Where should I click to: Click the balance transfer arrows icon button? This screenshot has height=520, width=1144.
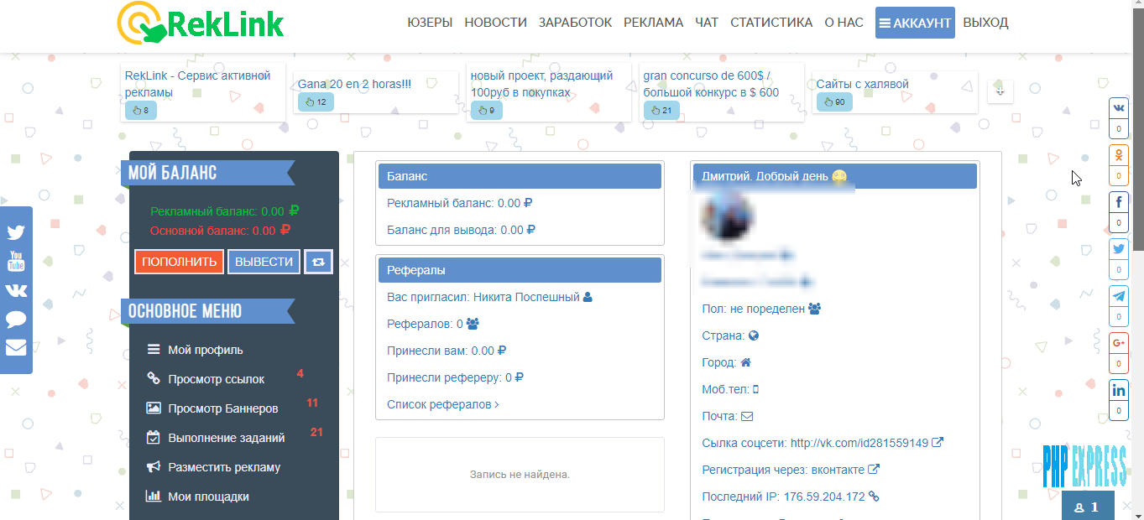318,262
